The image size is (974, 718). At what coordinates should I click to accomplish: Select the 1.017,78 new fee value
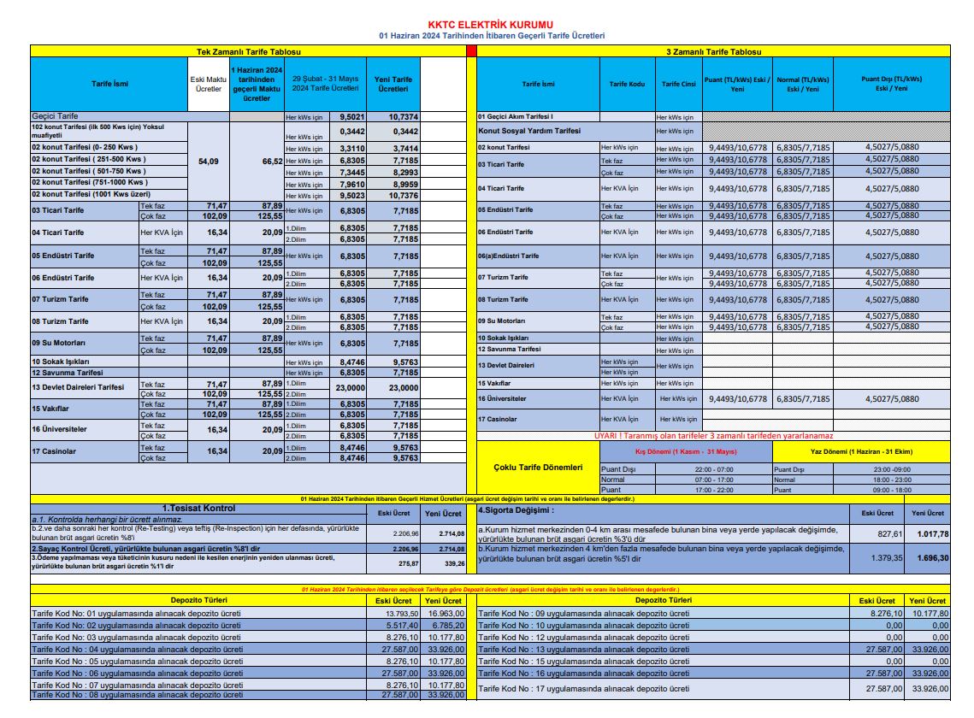pyautogui.click(x=929, y=533)
